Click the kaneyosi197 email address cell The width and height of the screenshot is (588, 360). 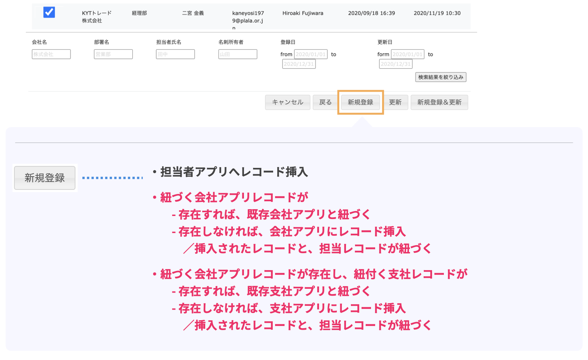248,17
